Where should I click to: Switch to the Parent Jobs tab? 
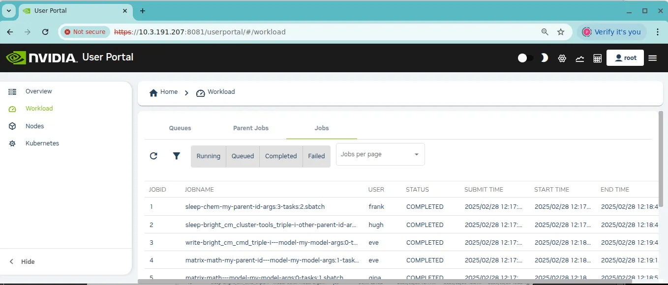point(251,128)
